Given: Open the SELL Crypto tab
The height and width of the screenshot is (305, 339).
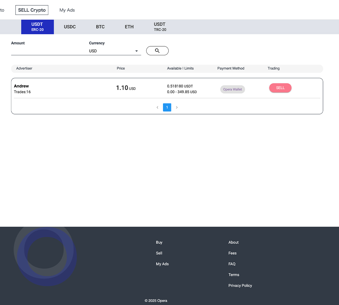Looking at the screenshot, I should click(32, 10).
